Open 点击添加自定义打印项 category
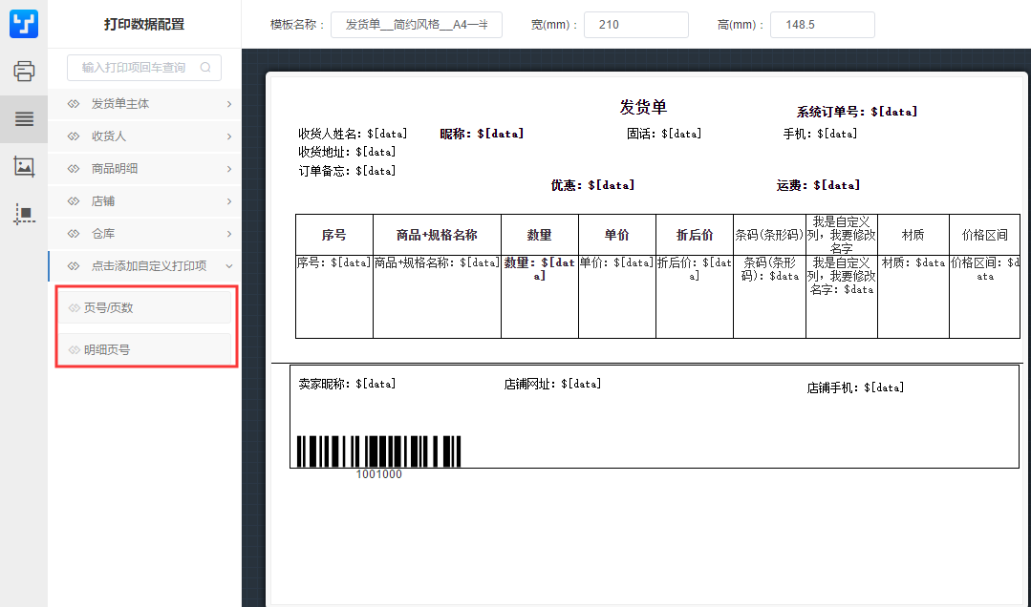Viewport: 1031px width, 607px height. (144, 266)
